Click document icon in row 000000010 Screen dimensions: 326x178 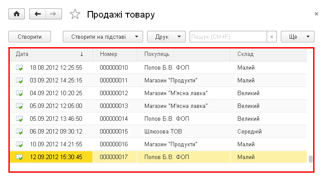[19, 67]
